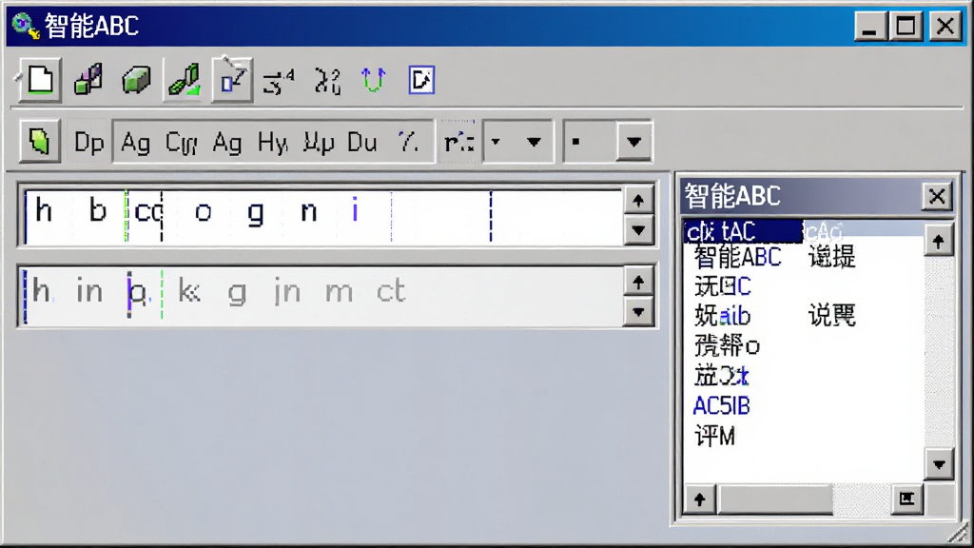Click the vertical scrollbar track in list panel
Viewport: 974px width, 548px height.
click(x=939, y=352)
